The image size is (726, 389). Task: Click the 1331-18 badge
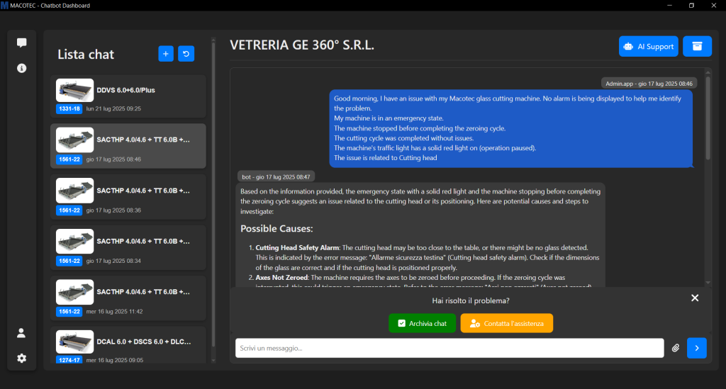pyautogui.click(x=69, y=108)
